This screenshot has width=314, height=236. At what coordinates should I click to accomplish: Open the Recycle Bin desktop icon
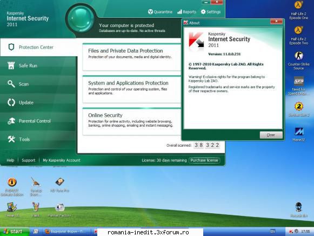pyautogui.click(x=299, y=209)
